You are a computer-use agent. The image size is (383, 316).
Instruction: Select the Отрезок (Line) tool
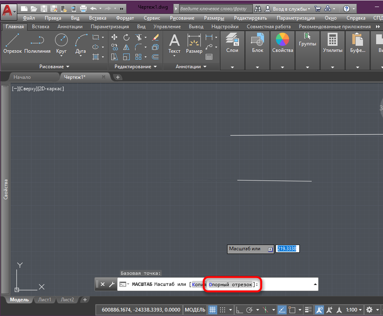12,43
